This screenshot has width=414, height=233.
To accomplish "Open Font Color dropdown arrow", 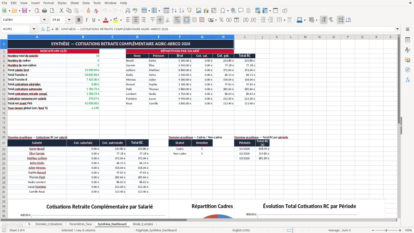I will [111, 20].
